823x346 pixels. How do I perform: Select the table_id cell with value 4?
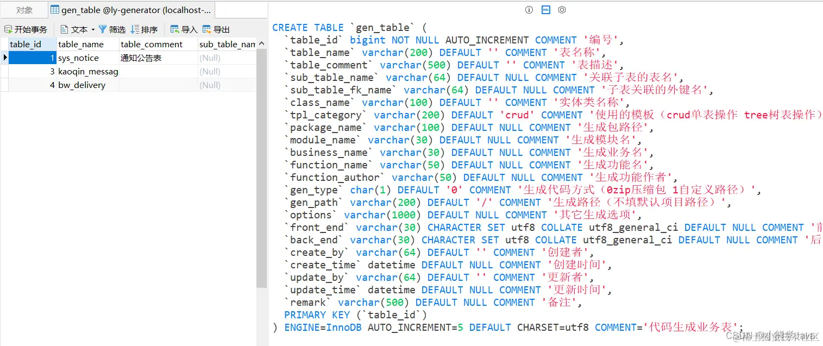coord(33,85)
